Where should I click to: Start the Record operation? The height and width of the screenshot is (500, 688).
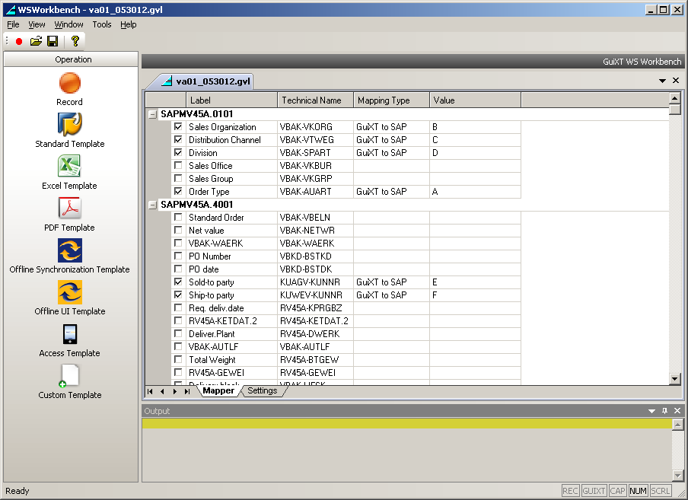coord(70,83)
